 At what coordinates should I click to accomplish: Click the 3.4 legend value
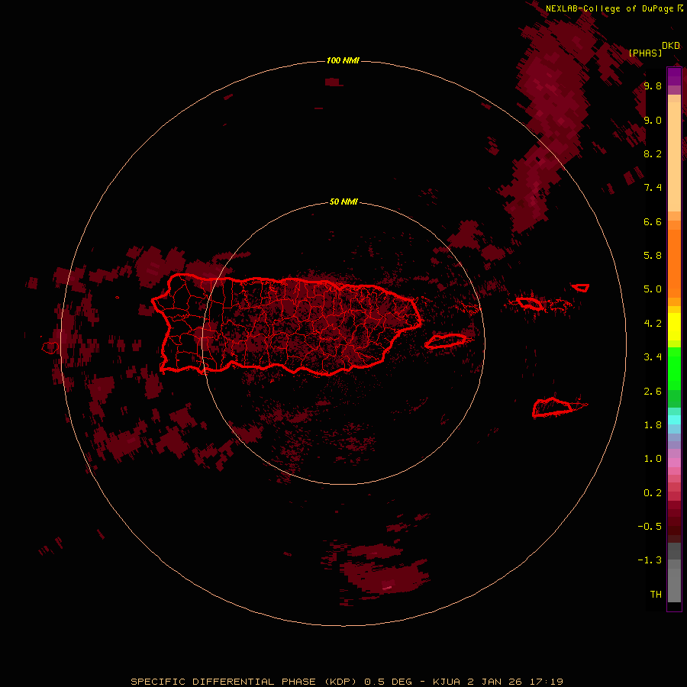tap(653, 357)
